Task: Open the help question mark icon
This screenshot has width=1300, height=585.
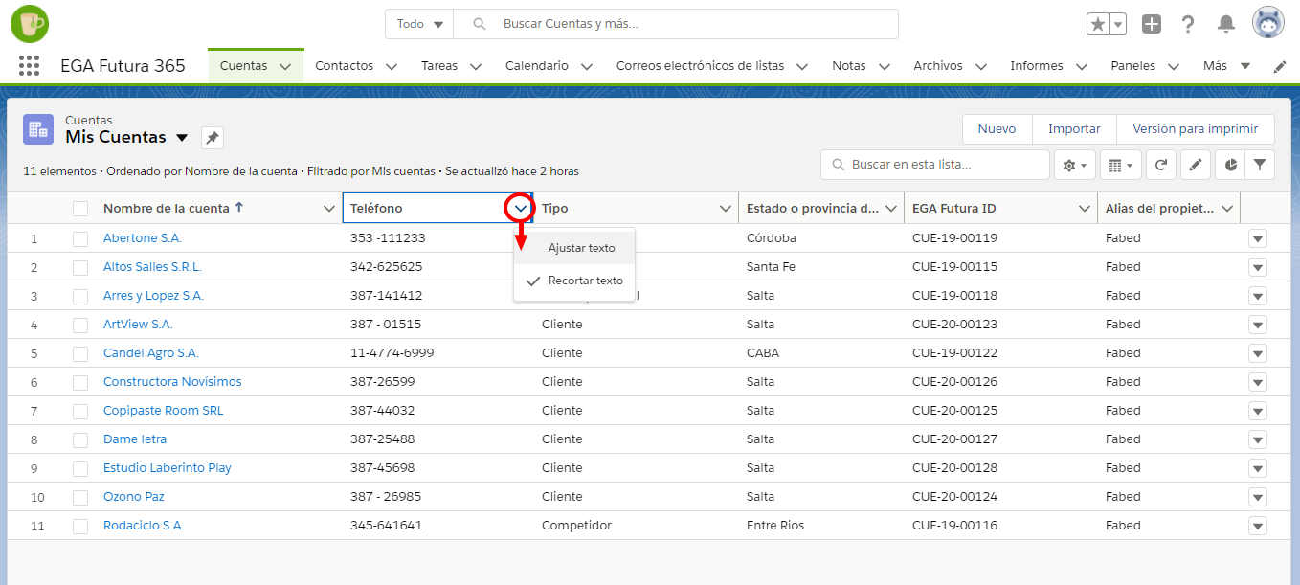Action: point(1188,24)
